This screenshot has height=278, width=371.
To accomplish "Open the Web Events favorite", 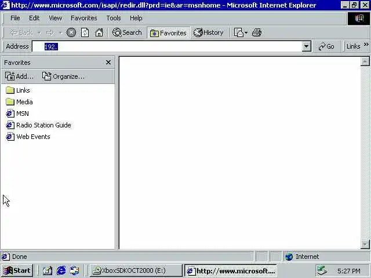I will (28, 137).
